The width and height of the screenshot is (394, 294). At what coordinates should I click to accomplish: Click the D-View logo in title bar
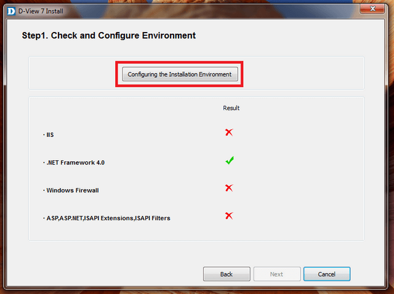10,10
